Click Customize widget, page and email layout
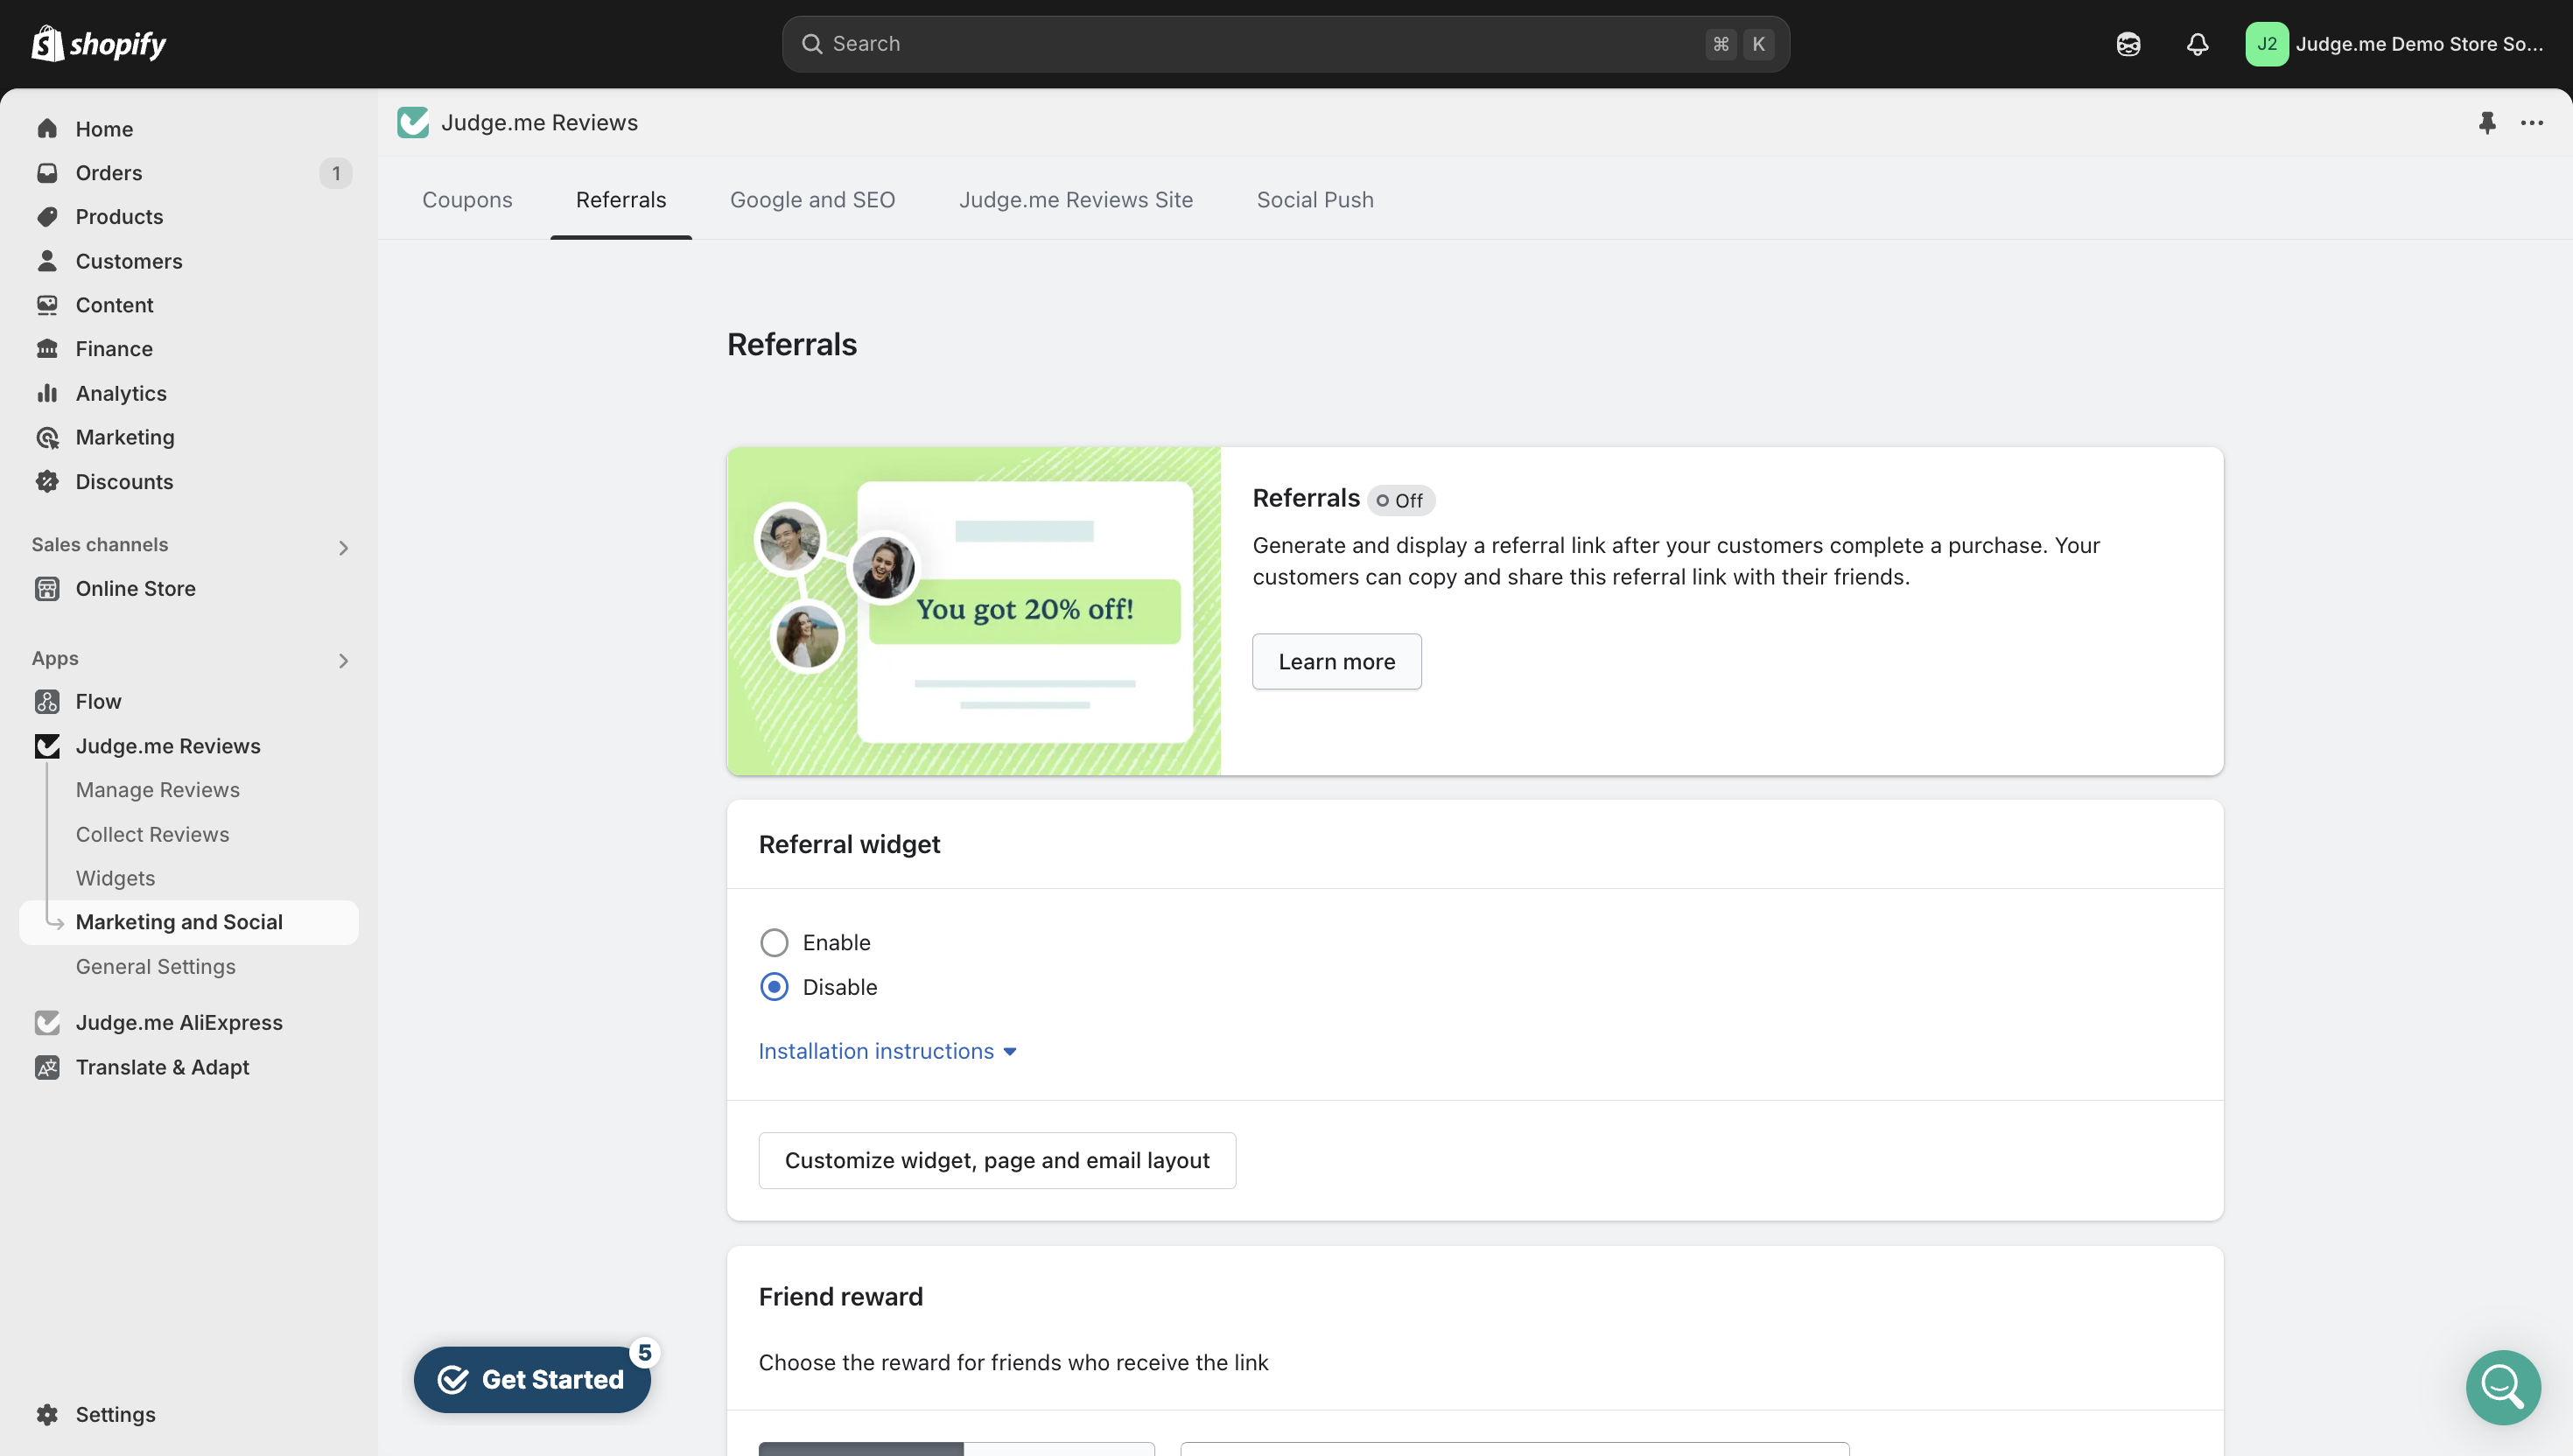 click(x=997, y=1160)
